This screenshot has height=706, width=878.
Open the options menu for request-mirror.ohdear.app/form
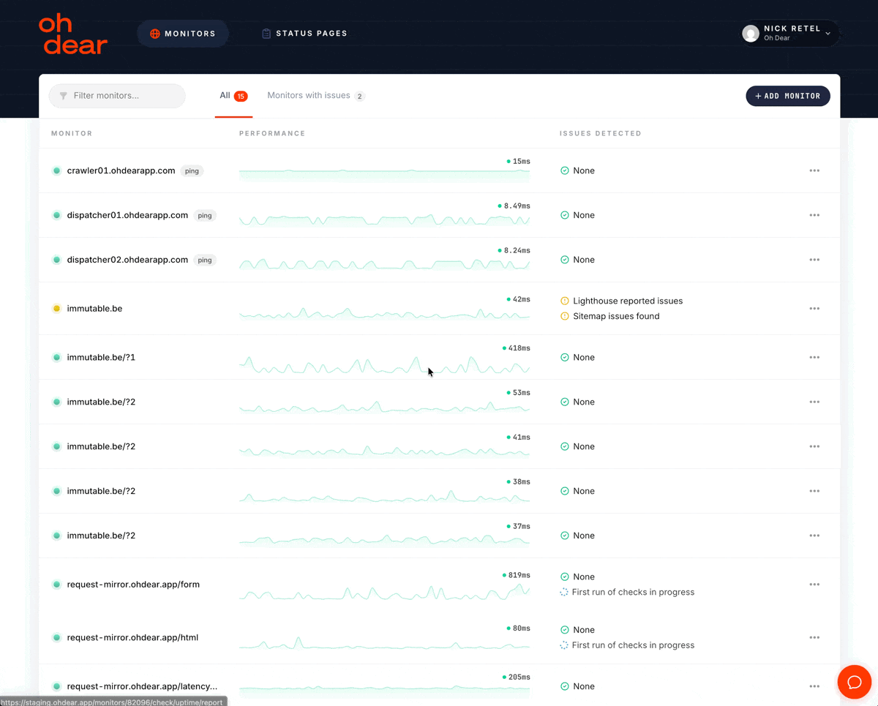point(814,585)
